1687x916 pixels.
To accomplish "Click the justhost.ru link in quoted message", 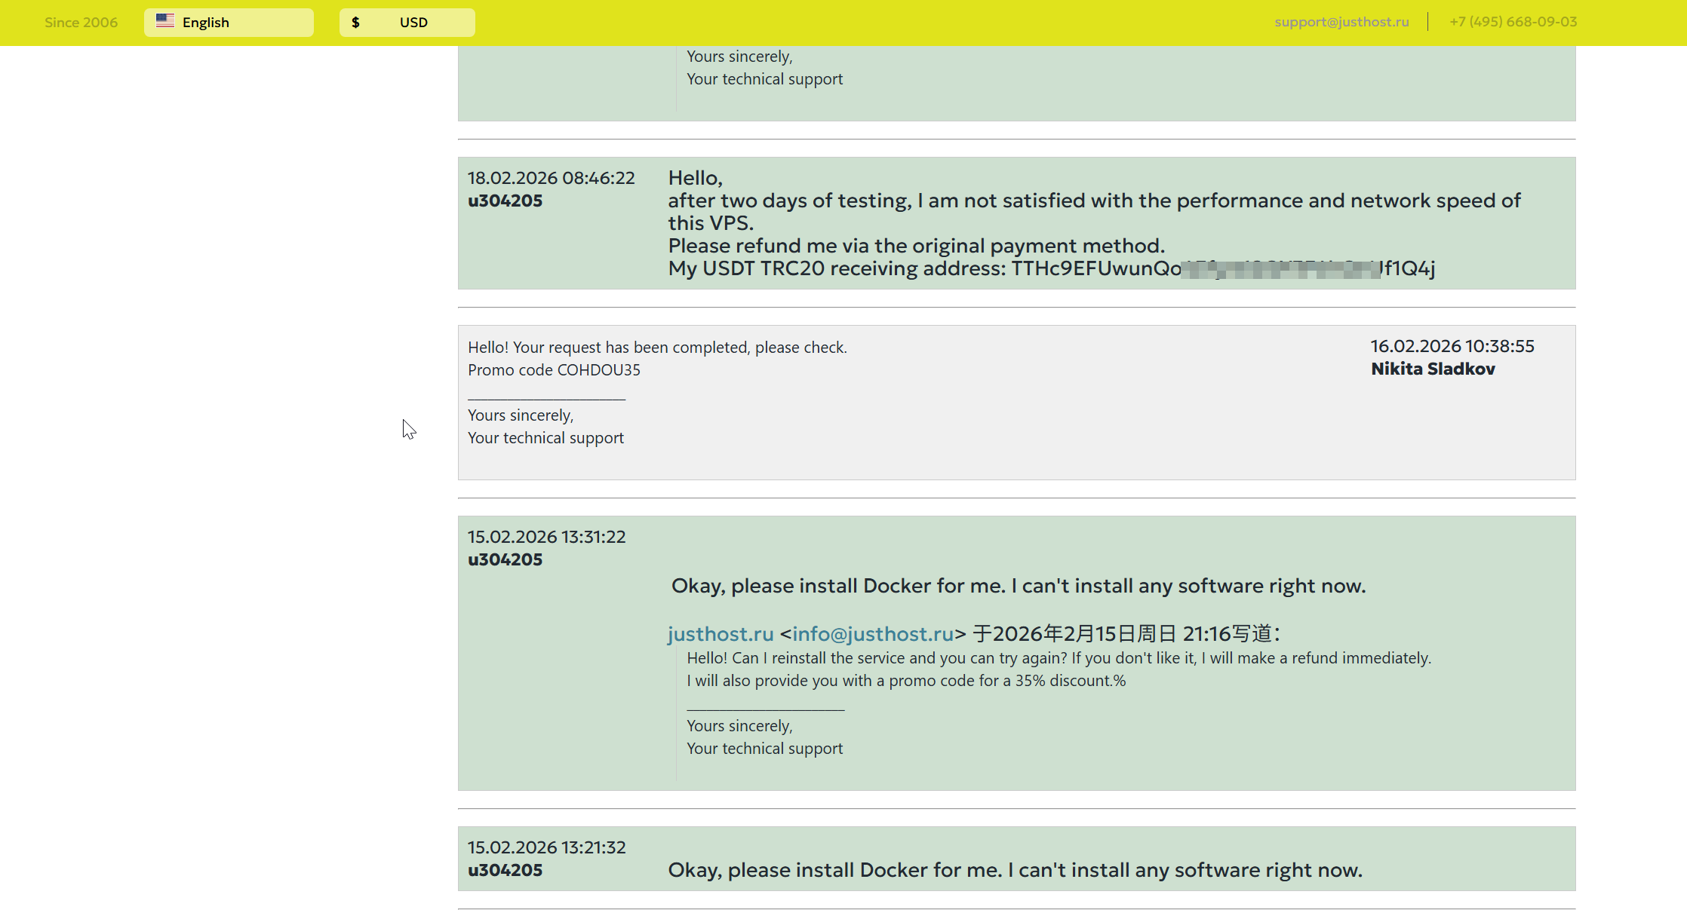I will pos(721,634).
